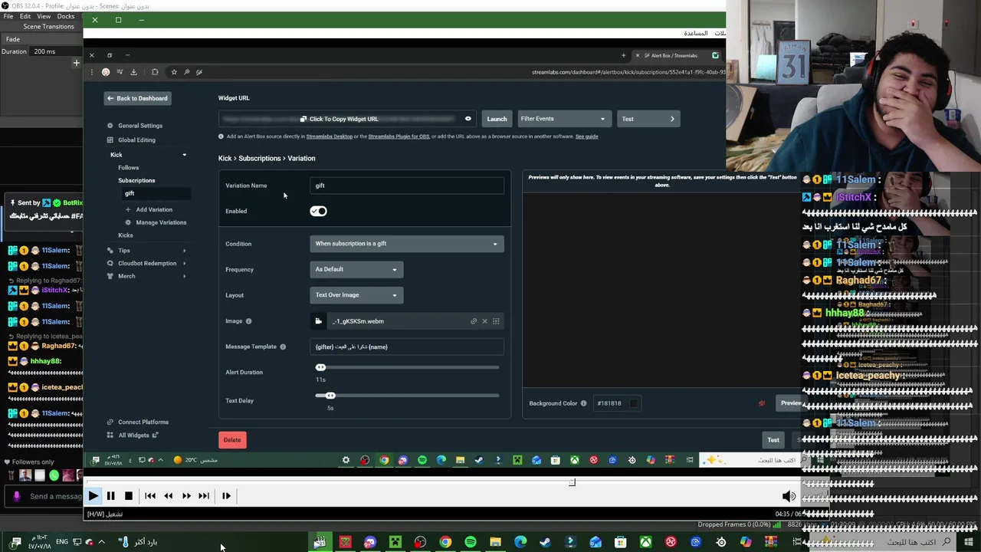
Task: Open browser three-dot menu
Action: pos(92,72)
